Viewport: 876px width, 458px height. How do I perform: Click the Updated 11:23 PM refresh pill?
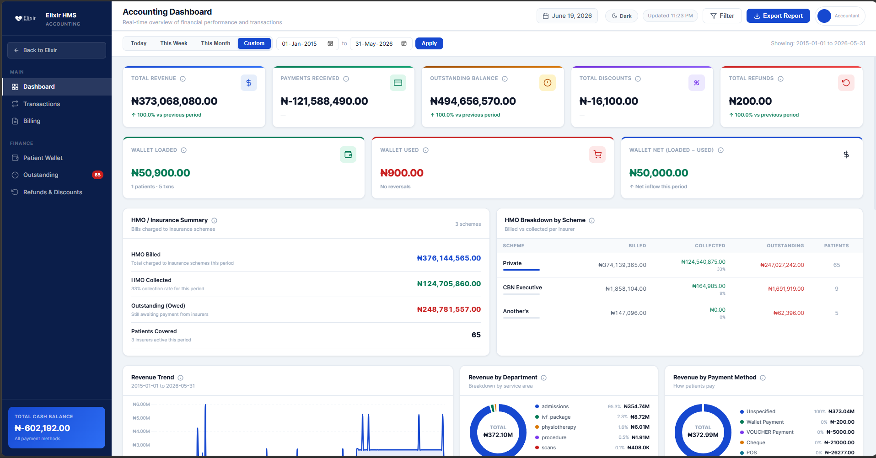[x=670, y=16]
